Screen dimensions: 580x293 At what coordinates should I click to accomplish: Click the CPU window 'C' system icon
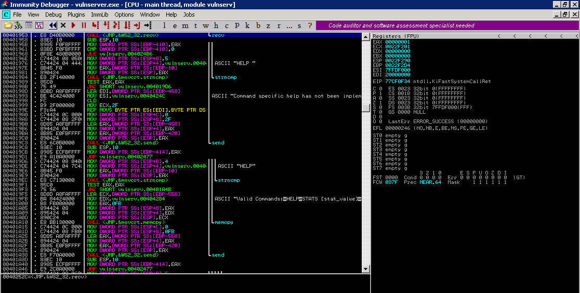pyautogui.click(x=6, y=15)
